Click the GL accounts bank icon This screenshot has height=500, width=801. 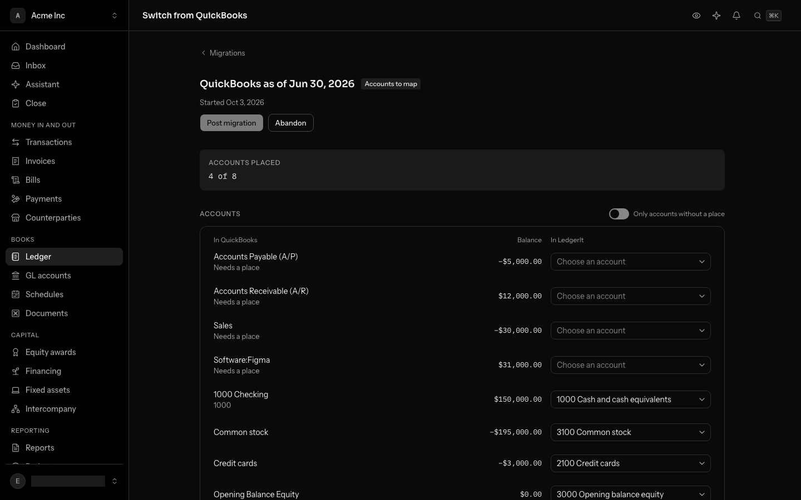[16, 276]
